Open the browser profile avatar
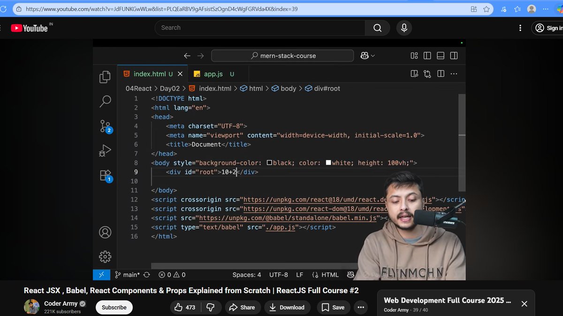The width and height of the screenshot is (563, 316). tap(532, 9)
